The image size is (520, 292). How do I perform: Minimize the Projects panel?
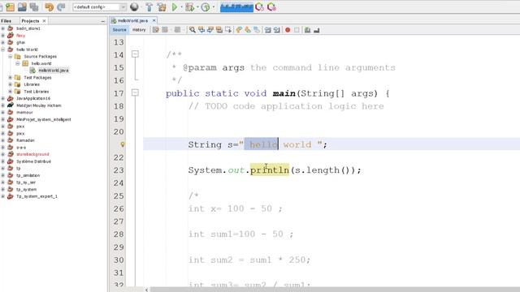[103, 21]
